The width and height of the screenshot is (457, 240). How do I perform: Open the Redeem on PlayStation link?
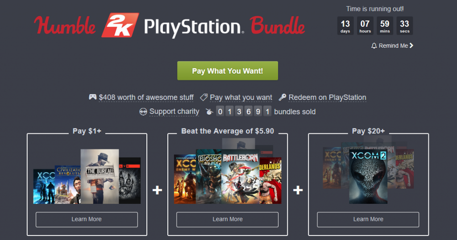327,97
